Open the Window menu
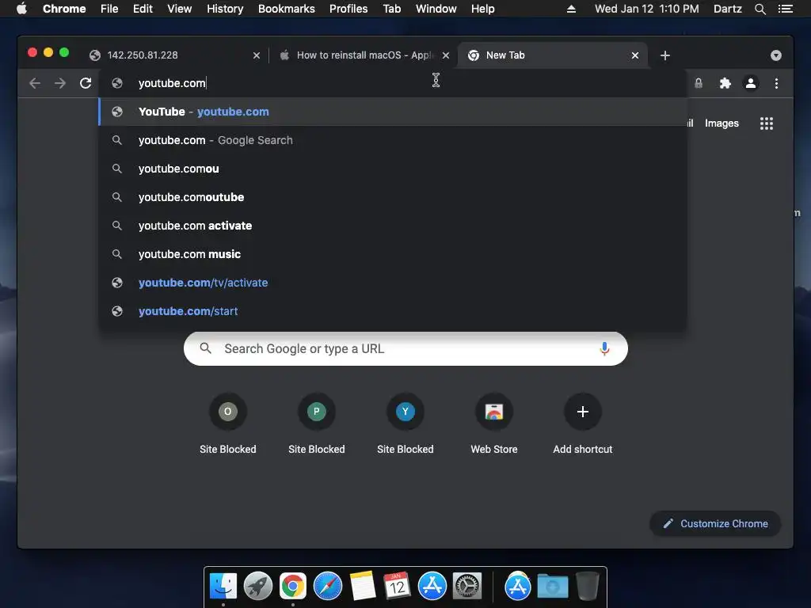 tap(436, 9)
